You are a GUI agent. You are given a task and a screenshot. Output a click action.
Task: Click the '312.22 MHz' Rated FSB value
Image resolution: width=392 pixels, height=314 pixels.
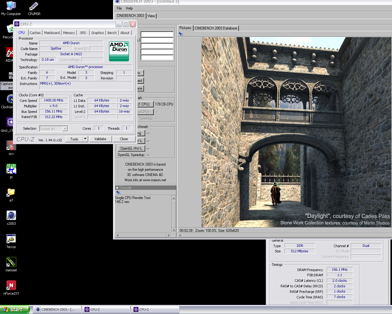point(54,117)
